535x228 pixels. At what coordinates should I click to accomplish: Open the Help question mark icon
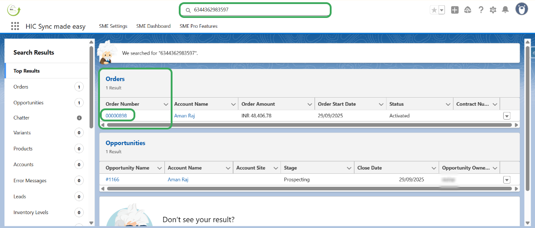tap(481, 10)
